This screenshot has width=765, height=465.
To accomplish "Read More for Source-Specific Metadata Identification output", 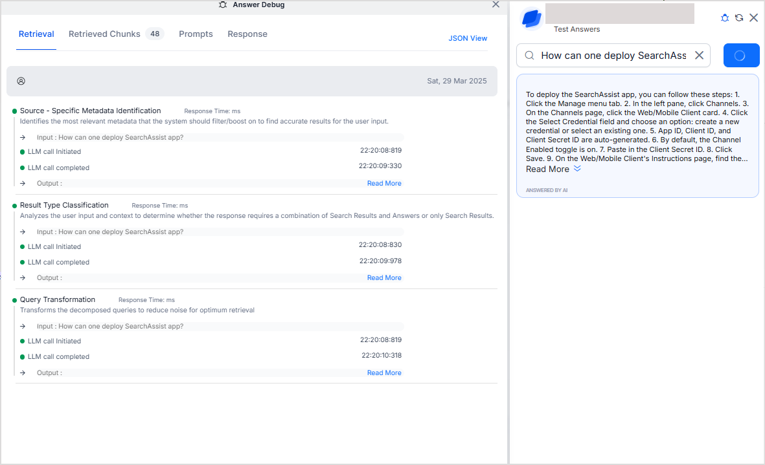I will (384, 184).
